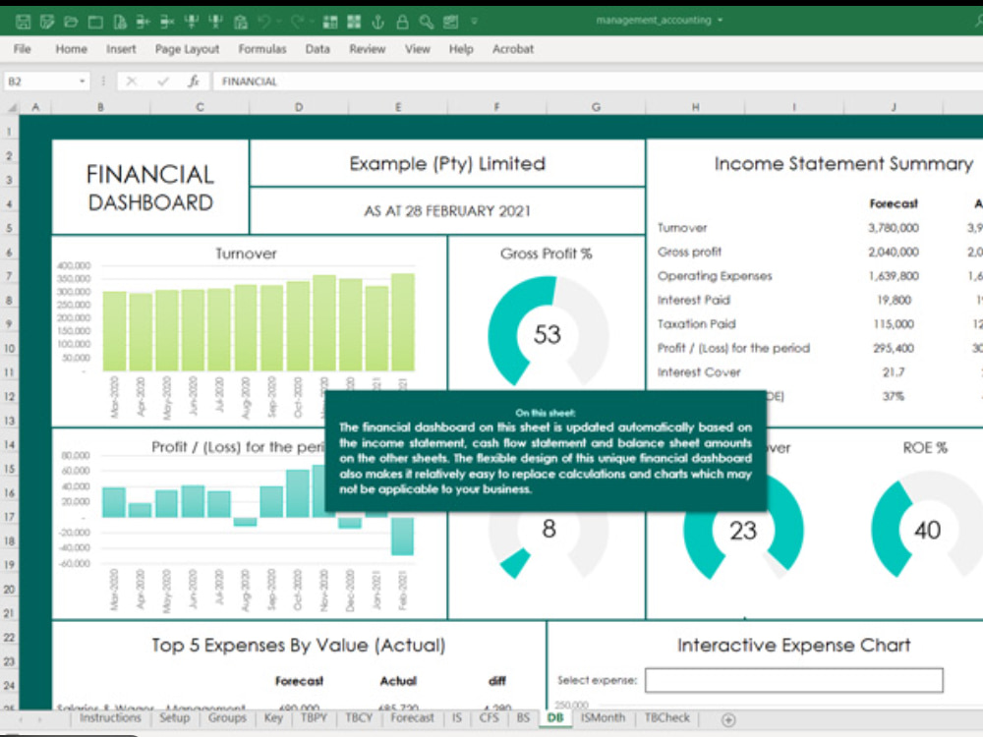This screenshot has height=737, width=983.
Task: Open the Data ribbon tab
Action: tap(318, 49)
